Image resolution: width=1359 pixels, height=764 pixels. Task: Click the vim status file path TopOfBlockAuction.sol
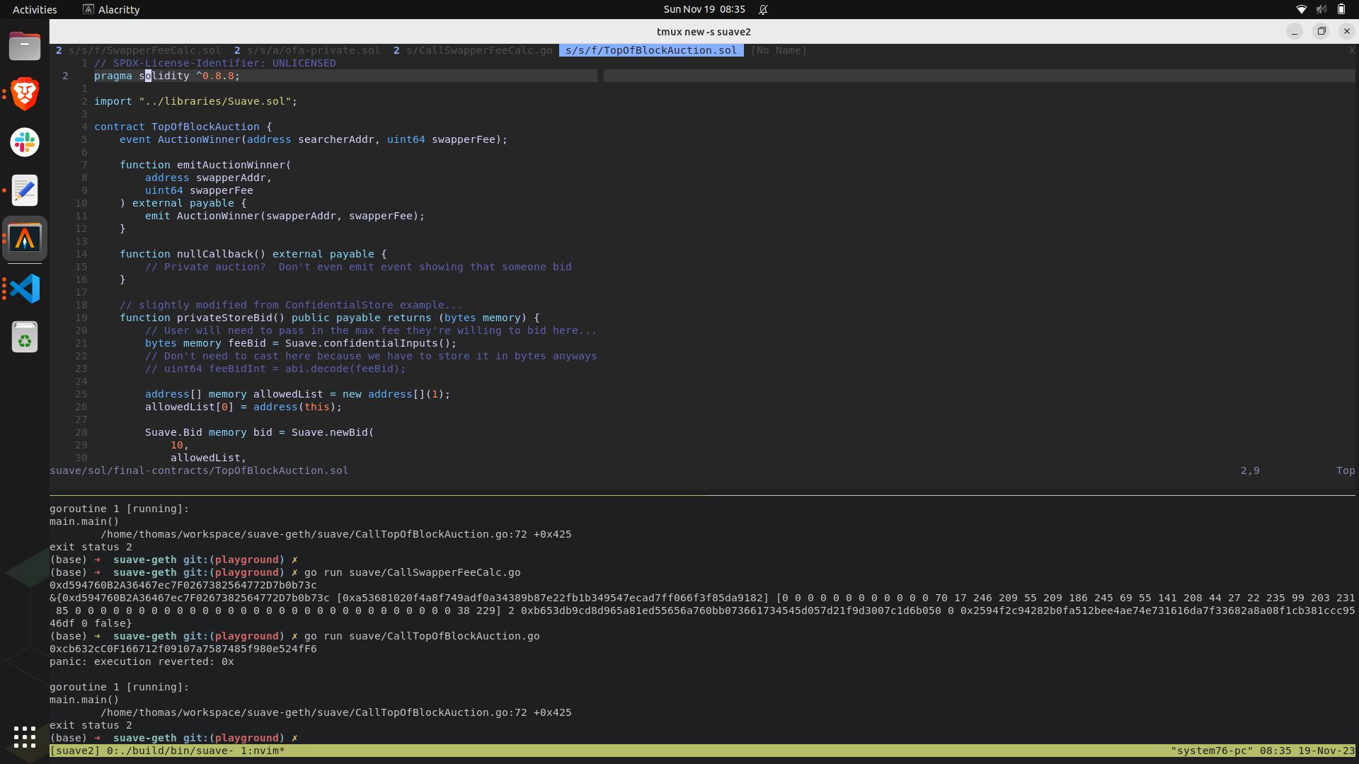coord(199,470)
